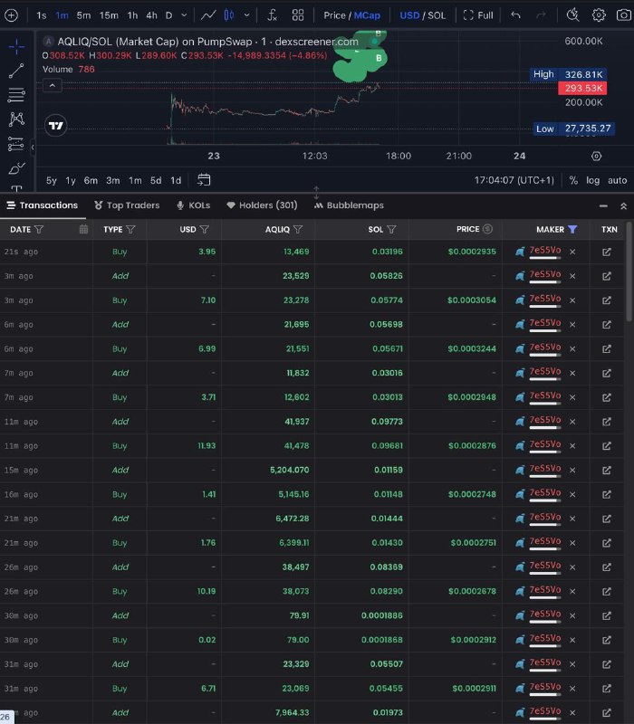Select the trend line drawing tool

pyautogui.click(x=16, y=71)
